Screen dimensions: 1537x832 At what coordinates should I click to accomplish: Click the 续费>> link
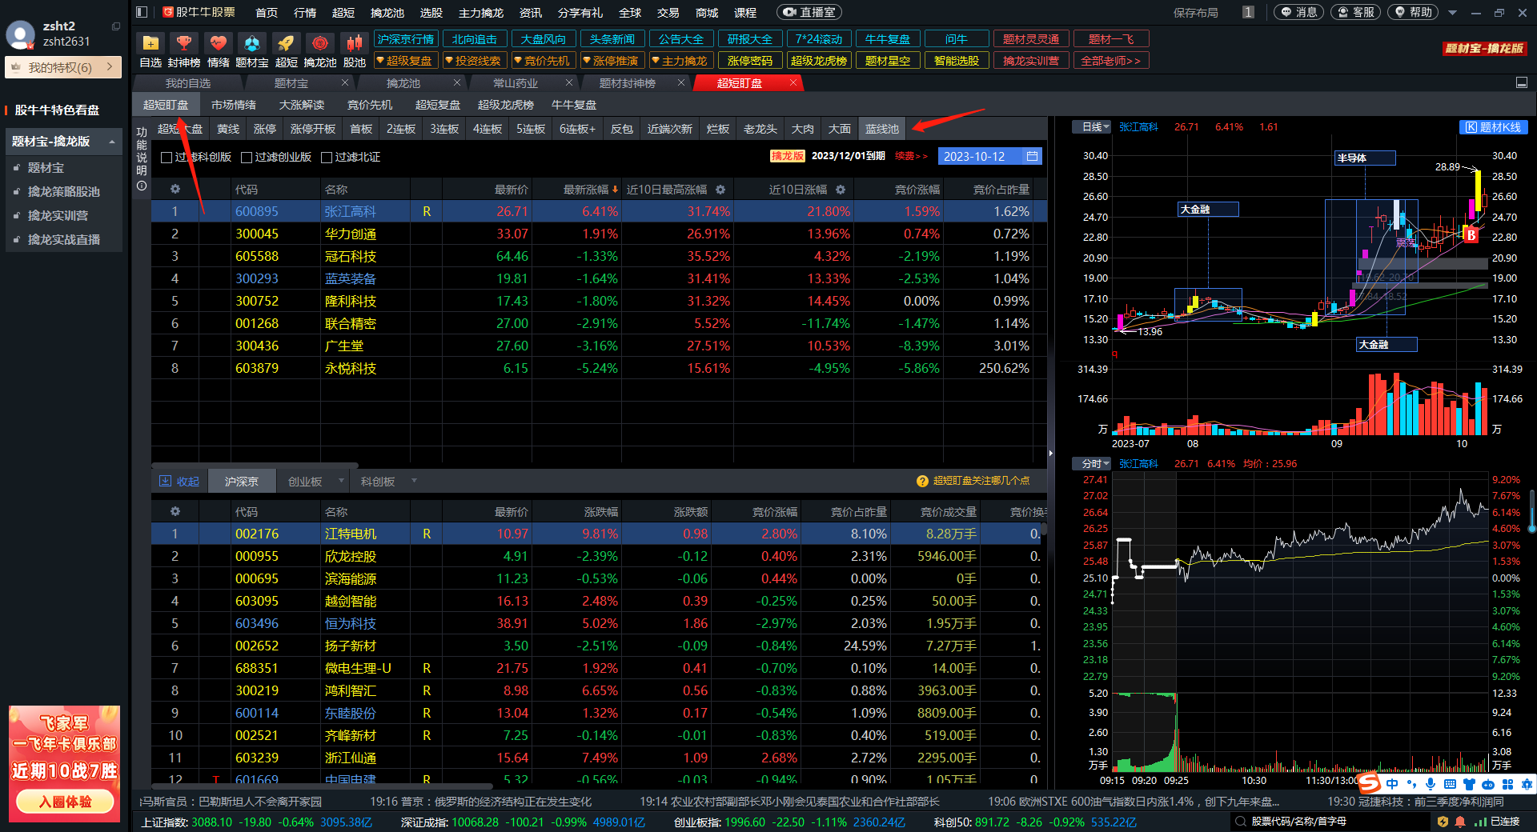pos(910,156)
